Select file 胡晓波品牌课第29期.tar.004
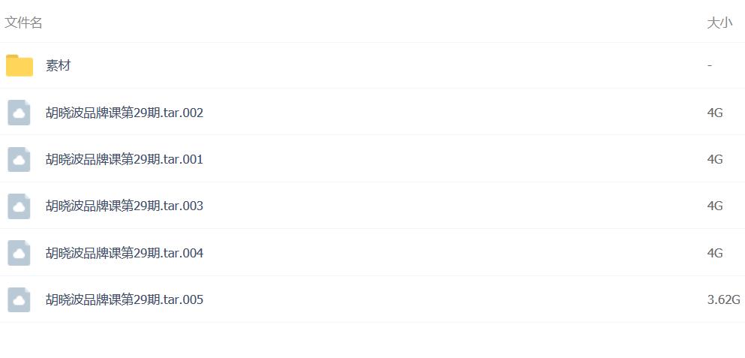This screenshot has width=745, height=358. tap(125, 253)
